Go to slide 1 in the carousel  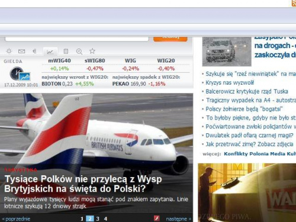click(x=82, y=218)
